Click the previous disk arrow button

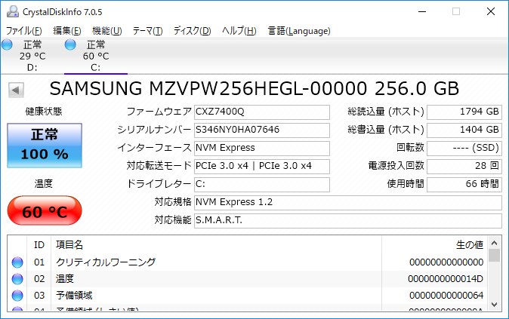(16, 90)
